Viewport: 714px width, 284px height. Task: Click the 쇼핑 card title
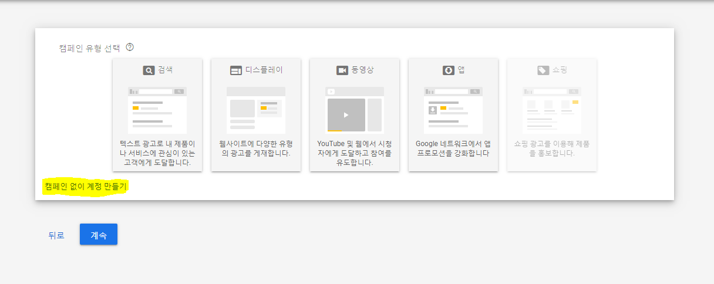(560, 70)
